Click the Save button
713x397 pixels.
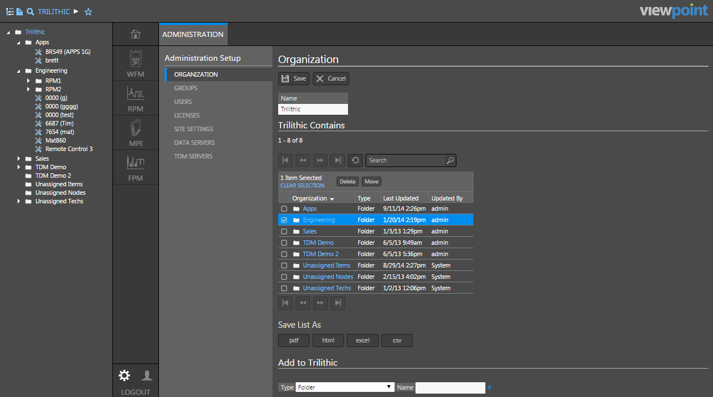pos(293,78)
